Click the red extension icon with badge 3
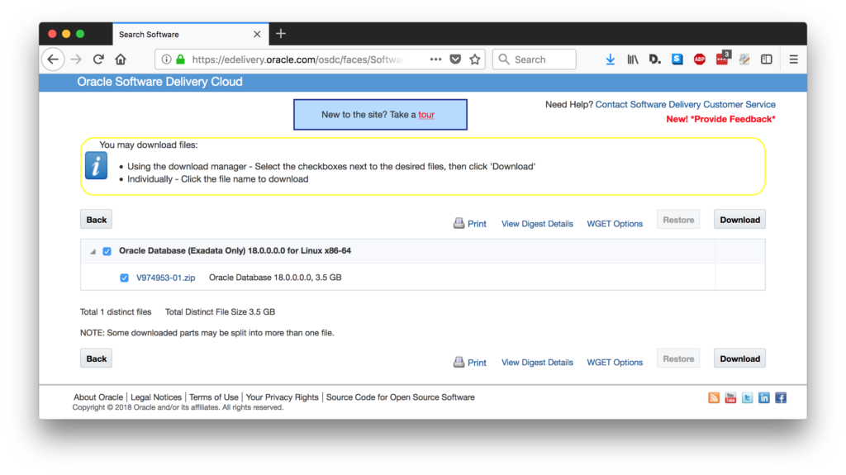The height and width of the screenshot is (475, 846). point(722,59)
